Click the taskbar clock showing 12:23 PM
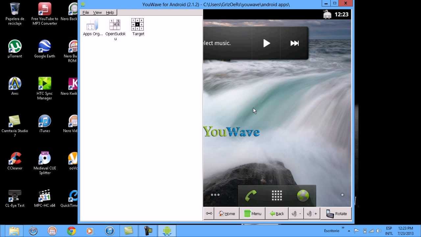Screen dimensions: 421x237 tap(405, 231)
